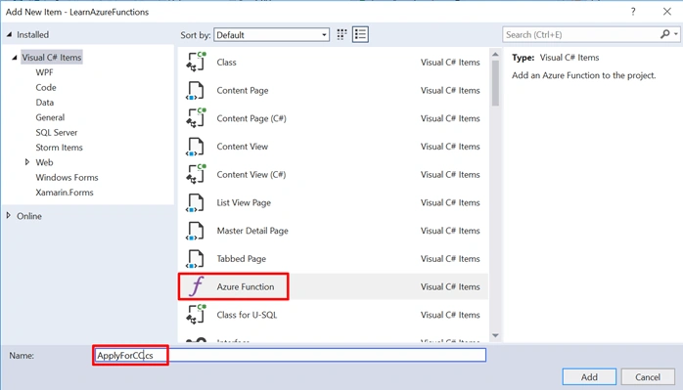Select the Class item template icon
Screen dimensions: 683x390
[x=196, y=62]
